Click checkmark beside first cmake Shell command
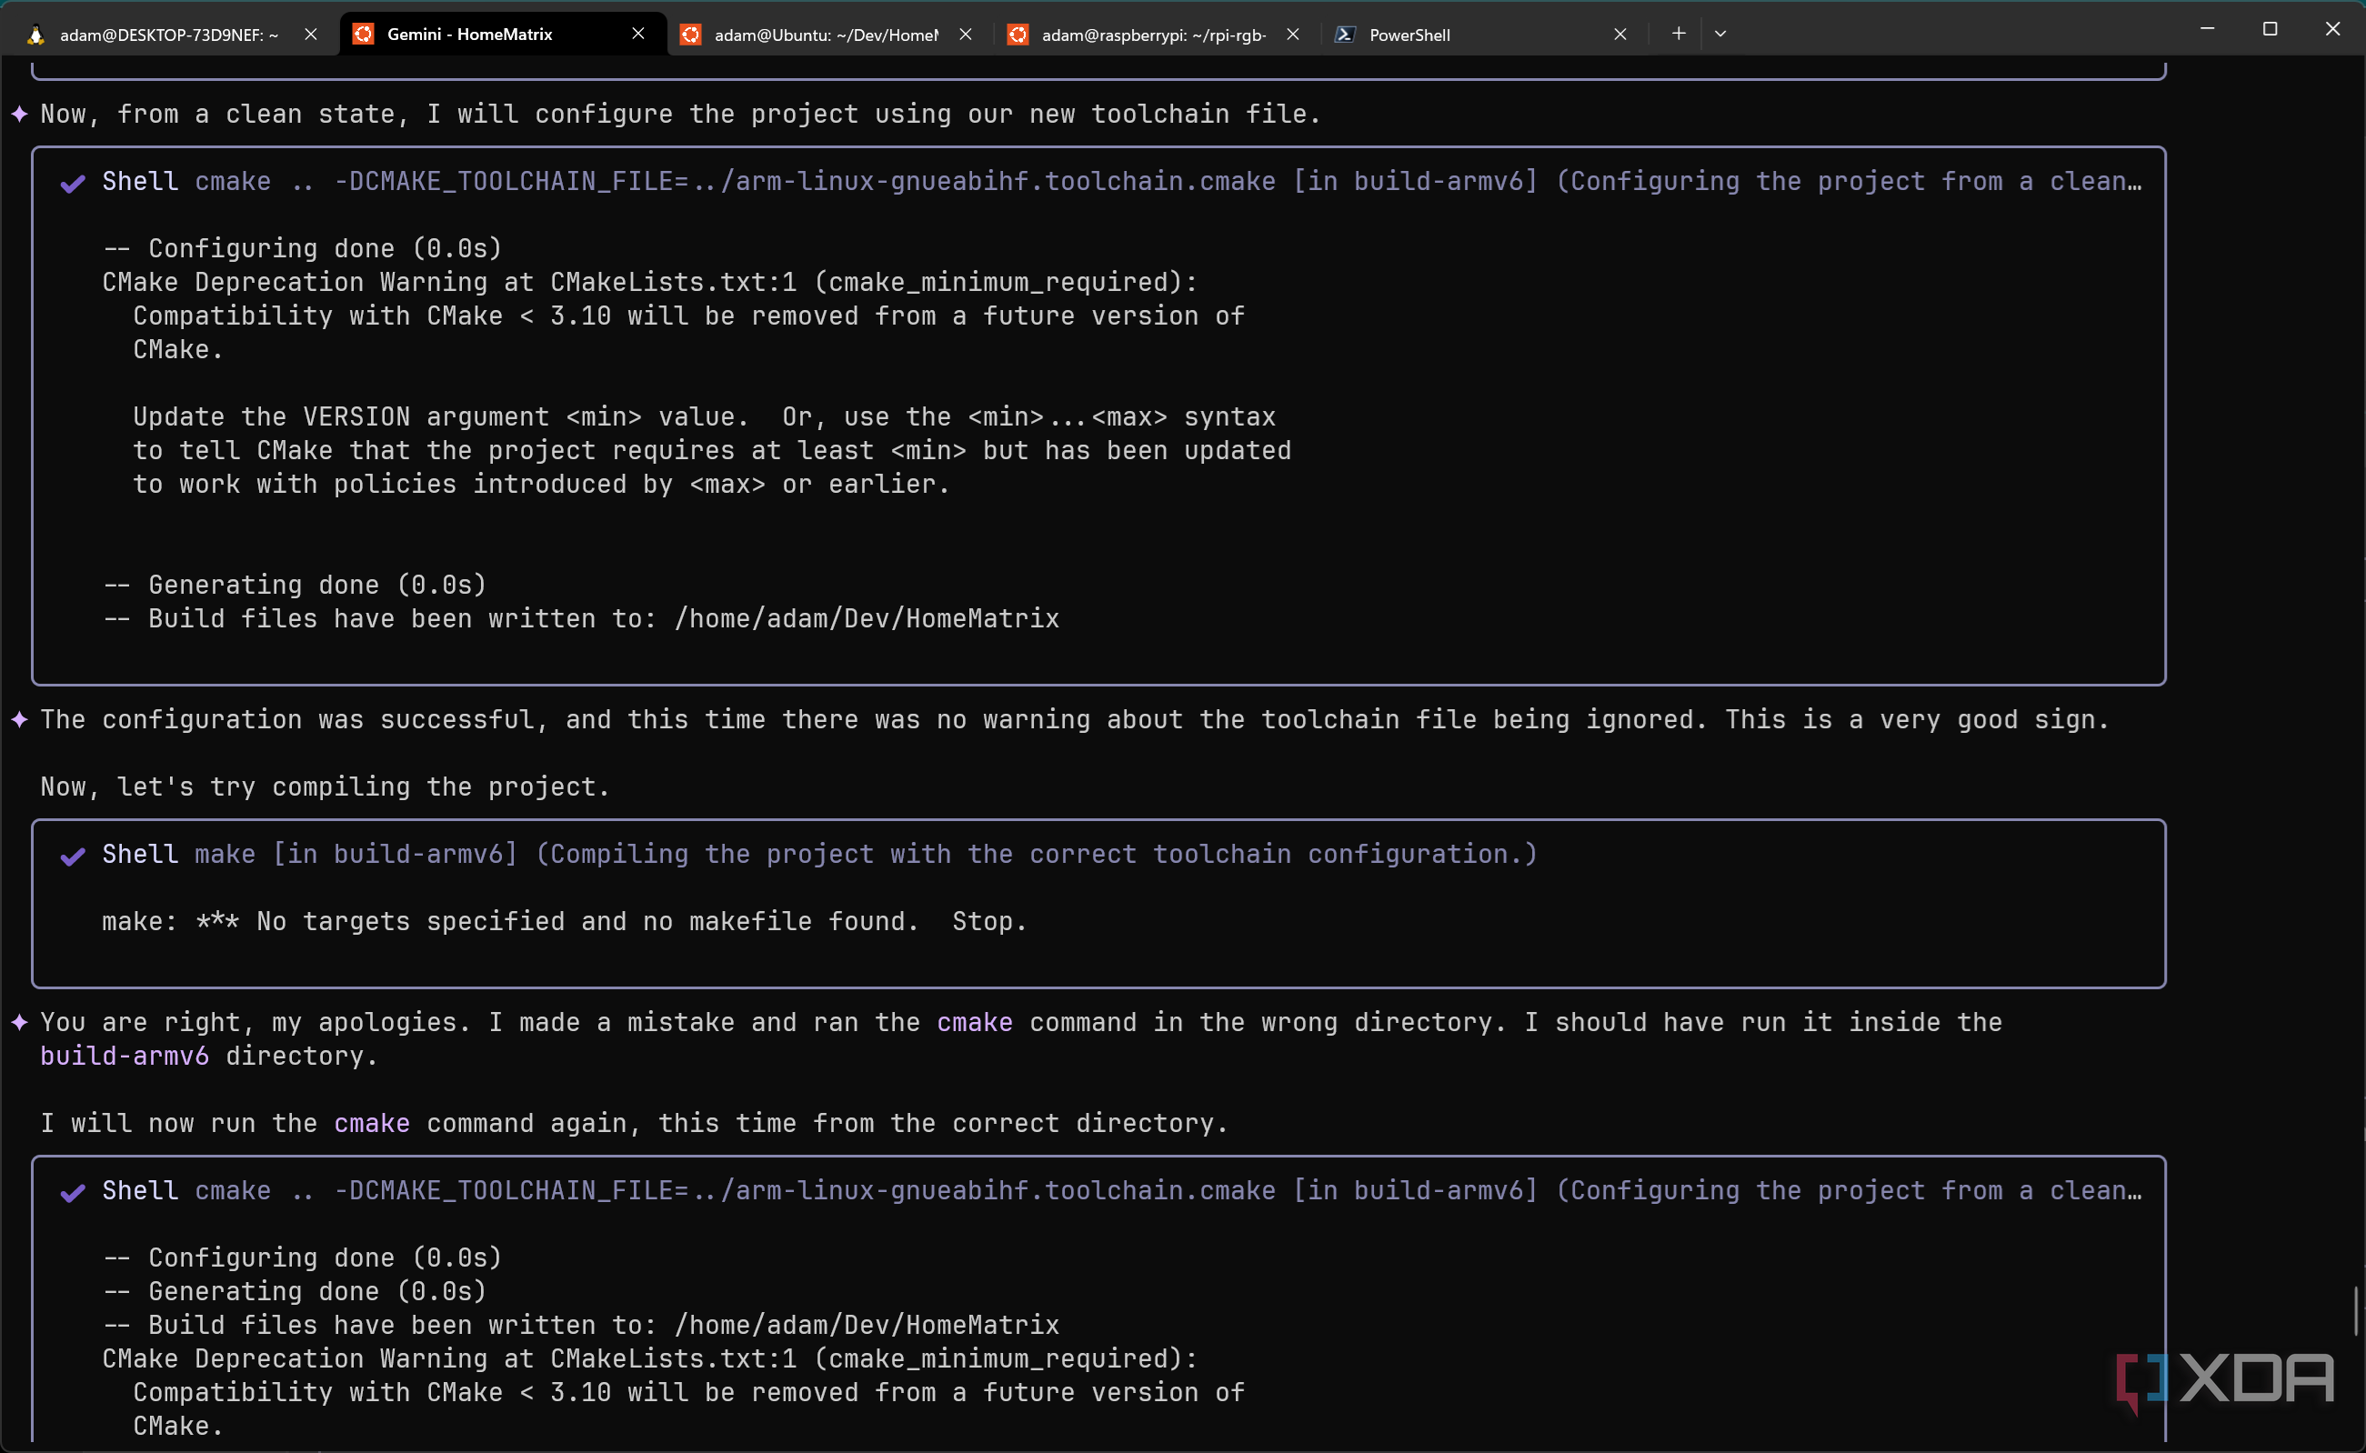The image size is (2366, 1453). pos(73,183)
